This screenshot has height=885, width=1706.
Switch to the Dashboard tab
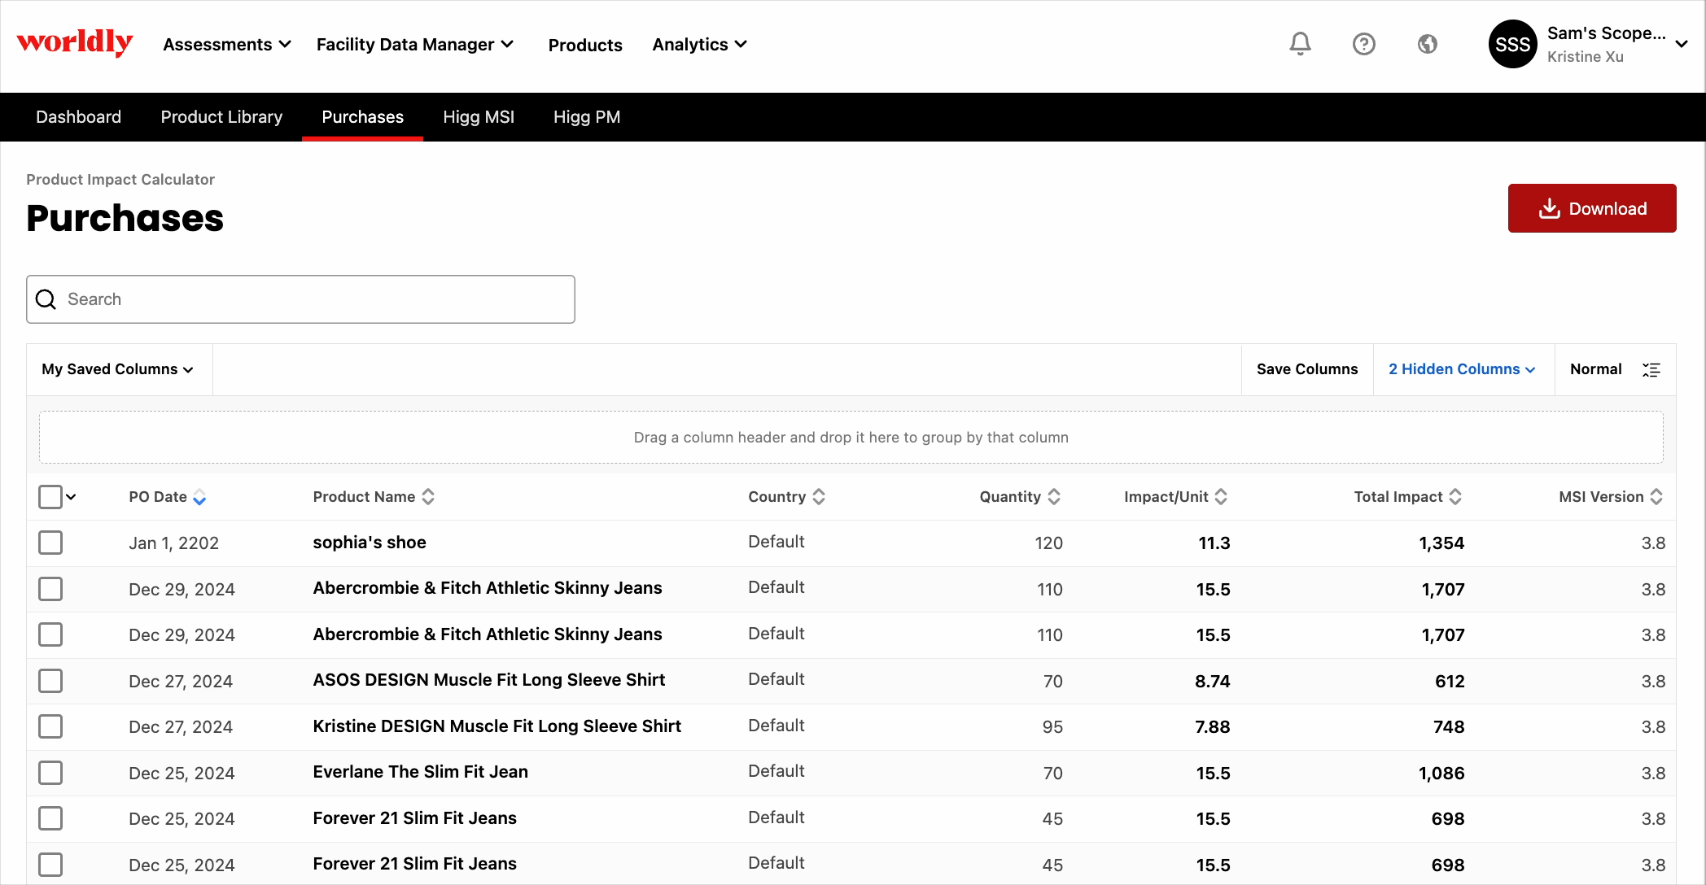tap(79, 117)
